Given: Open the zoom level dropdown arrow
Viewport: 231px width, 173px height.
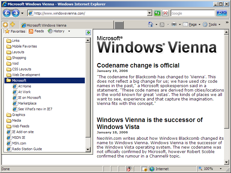Looking at the screenshot, I should pyautogui.click(x=221, y=169).
